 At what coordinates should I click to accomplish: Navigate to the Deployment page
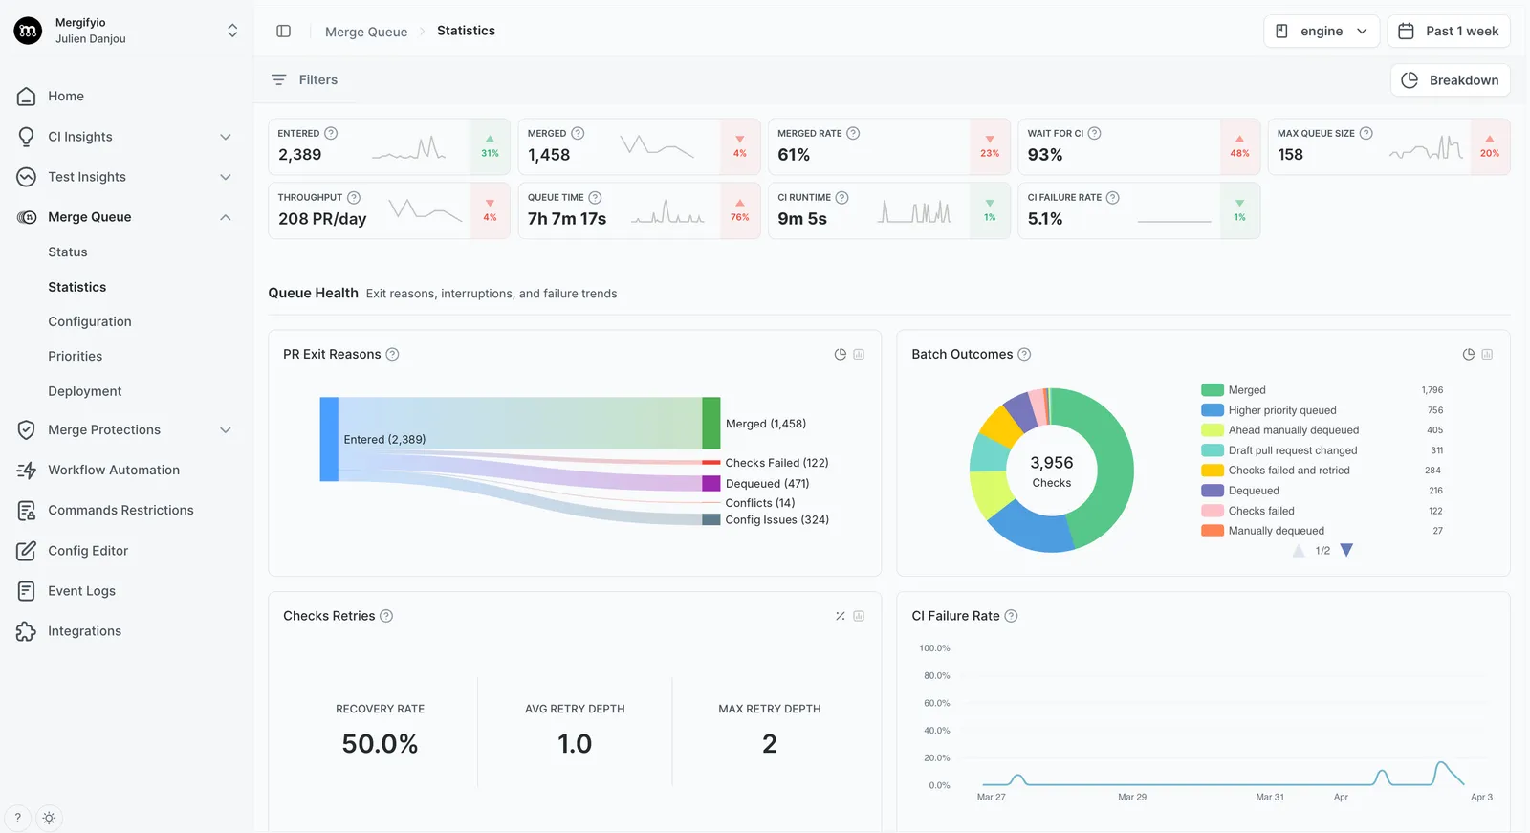85,391
